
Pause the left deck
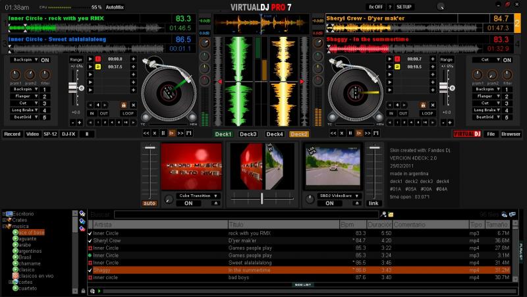pyautogui.click(x=163, y=133)
